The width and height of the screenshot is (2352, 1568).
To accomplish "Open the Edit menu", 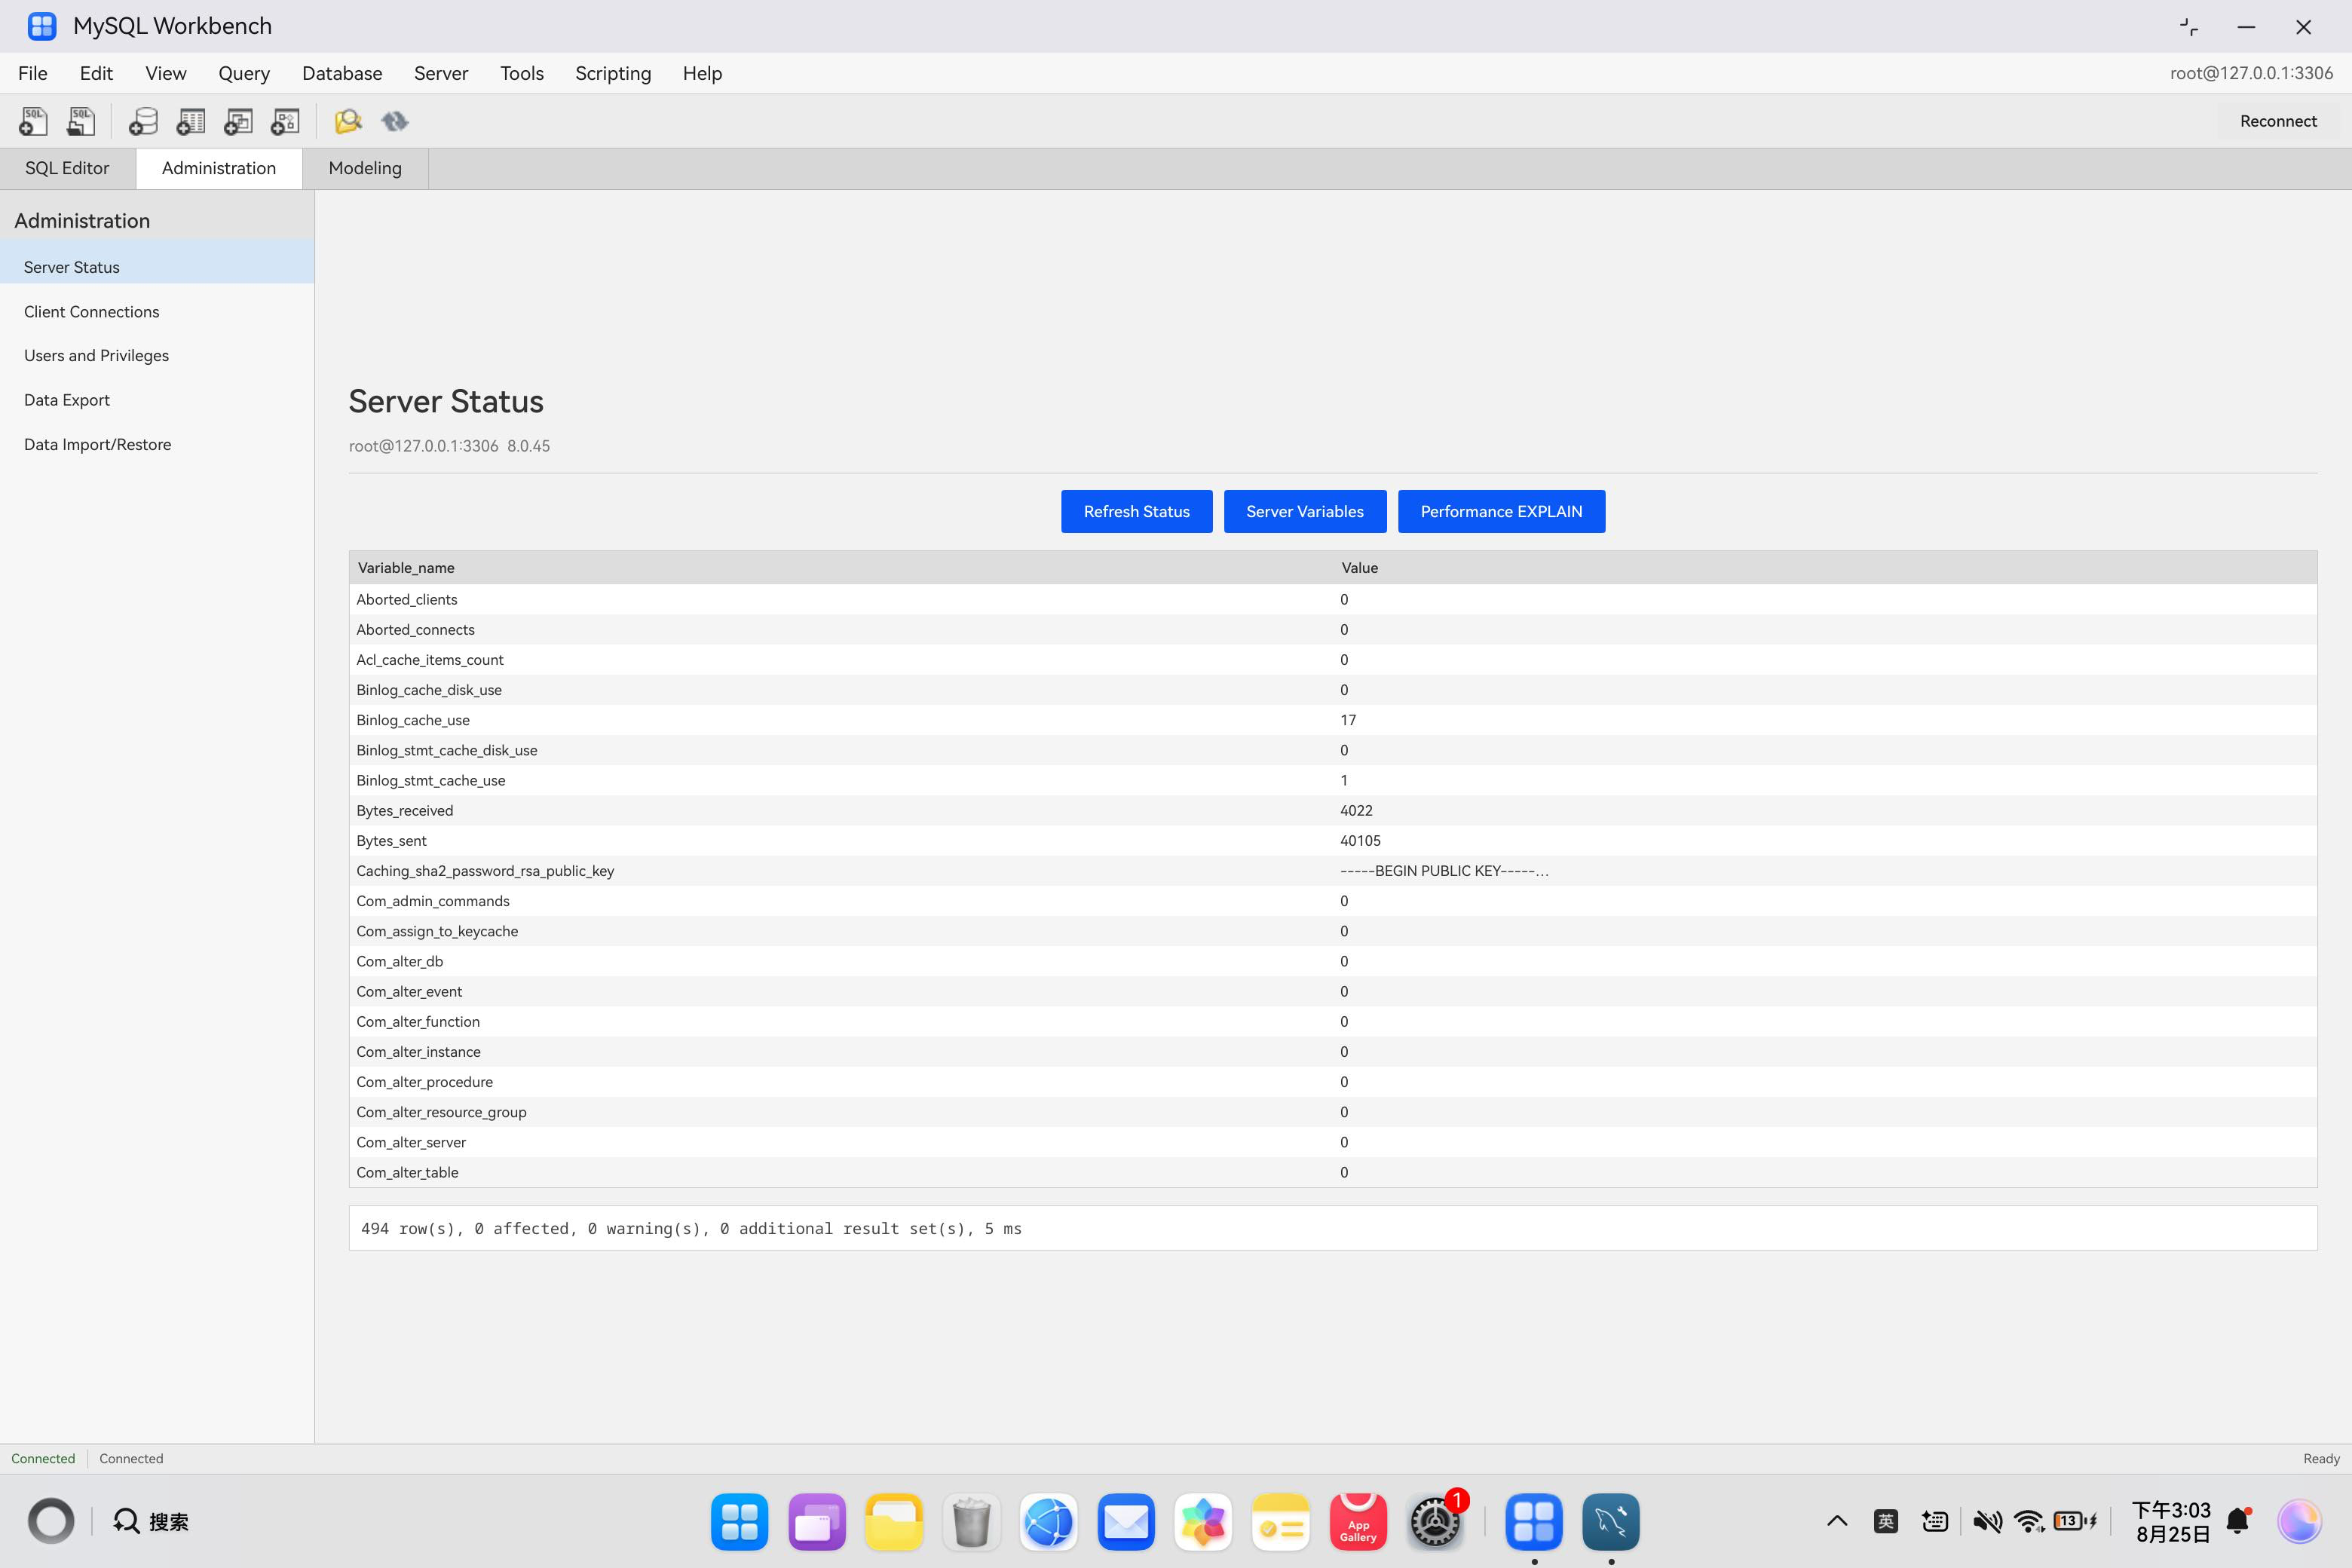I will pyautogui.click(x=96, y=73).
